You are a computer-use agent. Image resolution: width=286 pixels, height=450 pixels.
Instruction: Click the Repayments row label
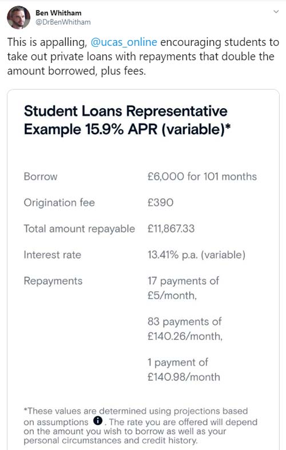53,281
